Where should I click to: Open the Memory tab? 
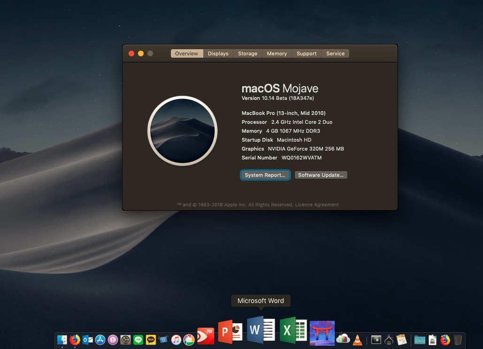[x=277, y=53]
